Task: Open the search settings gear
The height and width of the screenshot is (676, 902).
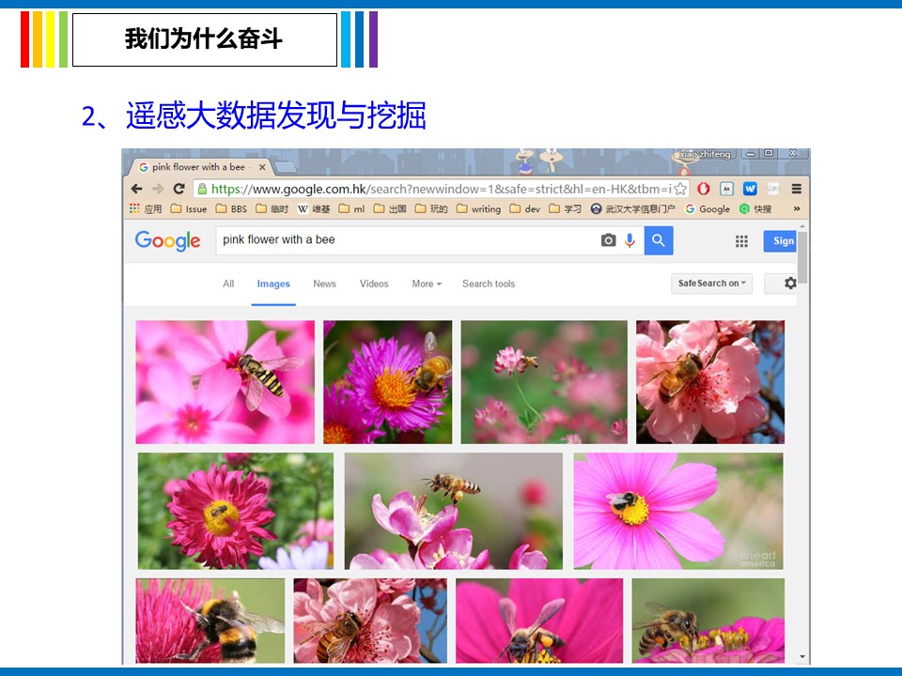Action: pos(789,284)
